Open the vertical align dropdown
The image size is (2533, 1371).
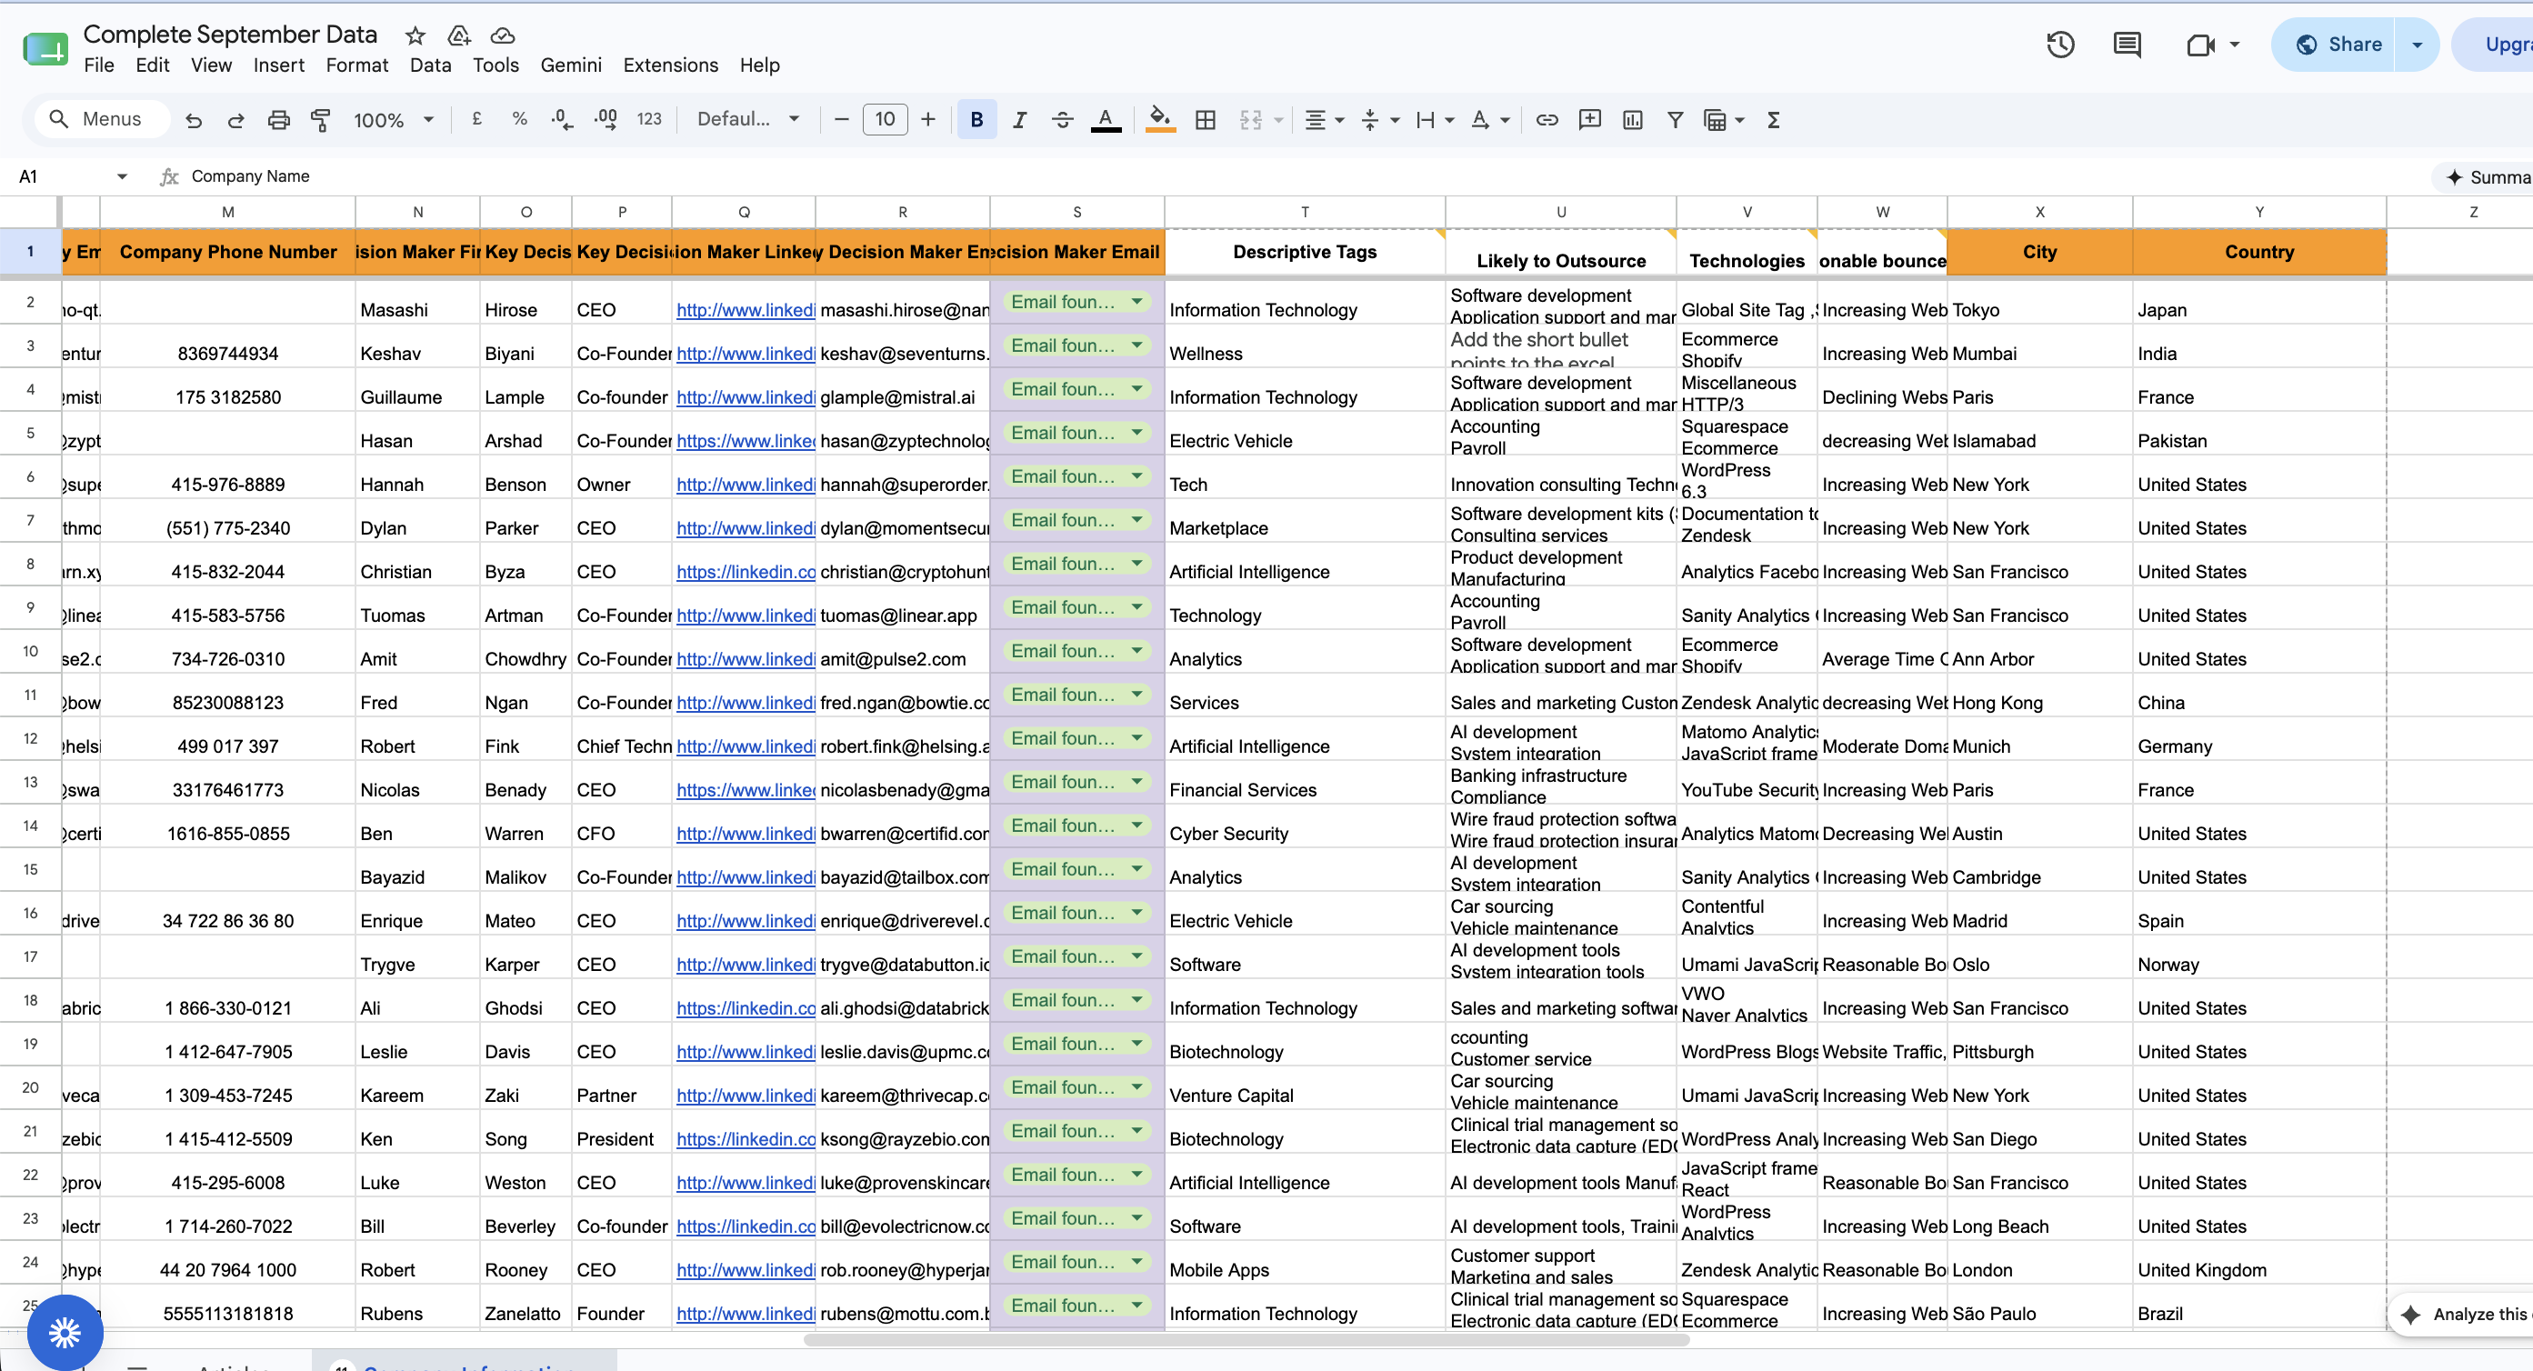click(x=1380, y=120)
